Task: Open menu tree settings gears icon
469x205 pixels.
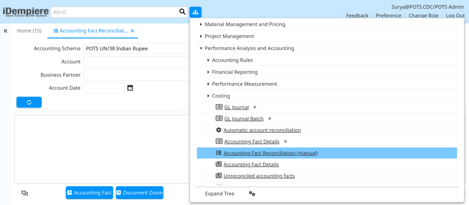Action: [x=252, y=194]
